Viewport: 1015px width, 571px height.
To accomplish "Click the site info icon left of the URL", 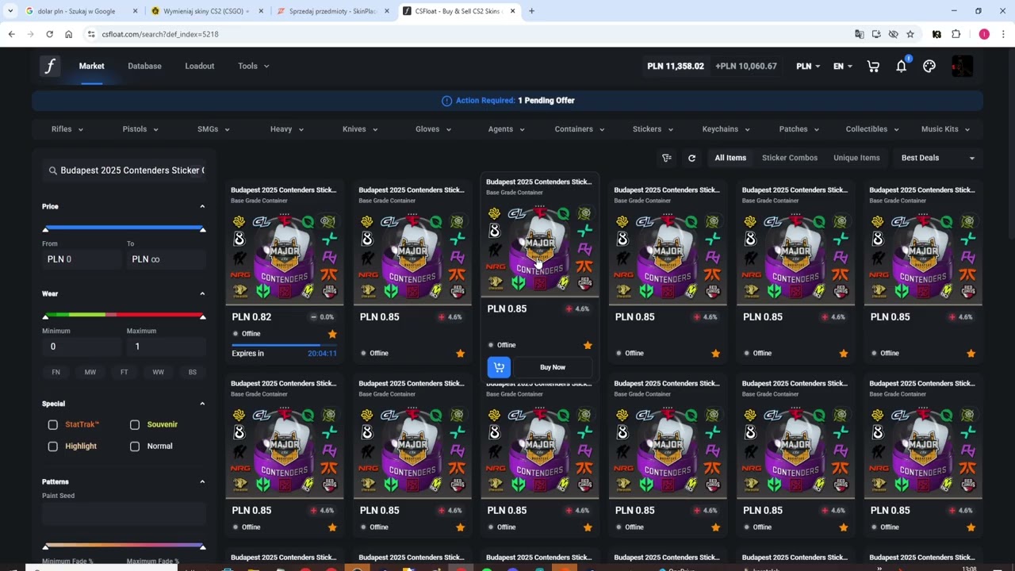I will [91, 34].
